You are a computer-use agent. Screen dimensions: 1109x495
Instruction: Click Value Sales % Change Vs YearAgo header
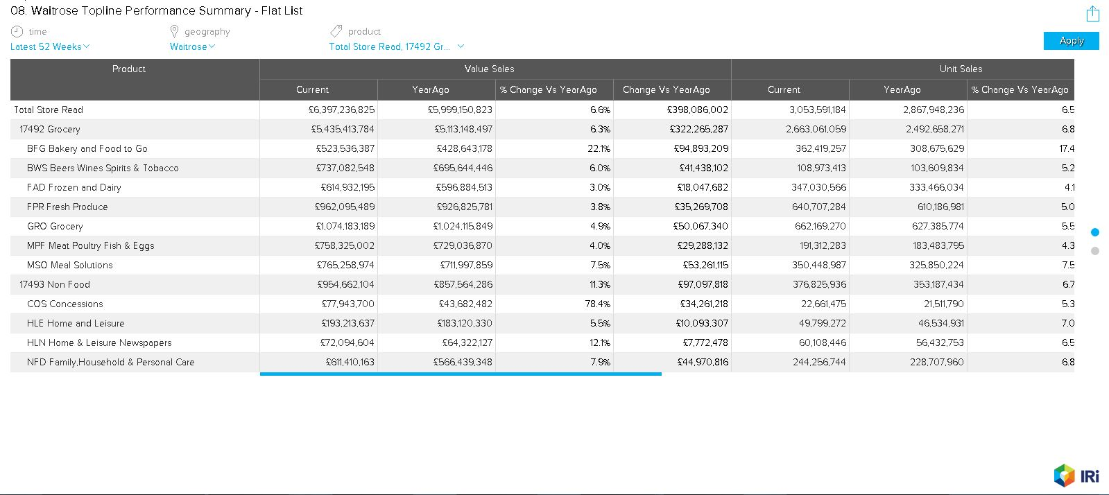pos(554,89)
